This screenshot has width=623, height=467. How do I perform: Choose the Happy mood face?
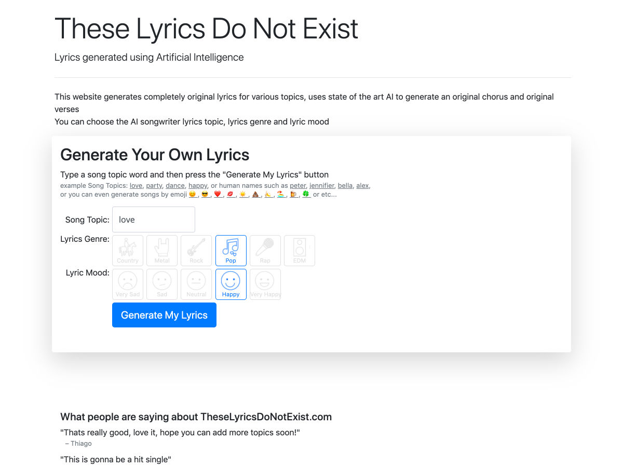tap(231, 284)
